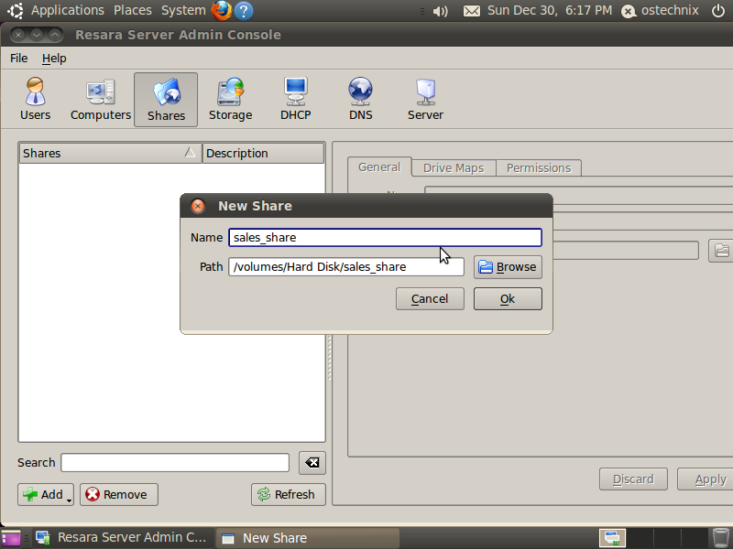Open the Computers section
This screenshot has height=549, width=733.
click(x=101, y=100)
